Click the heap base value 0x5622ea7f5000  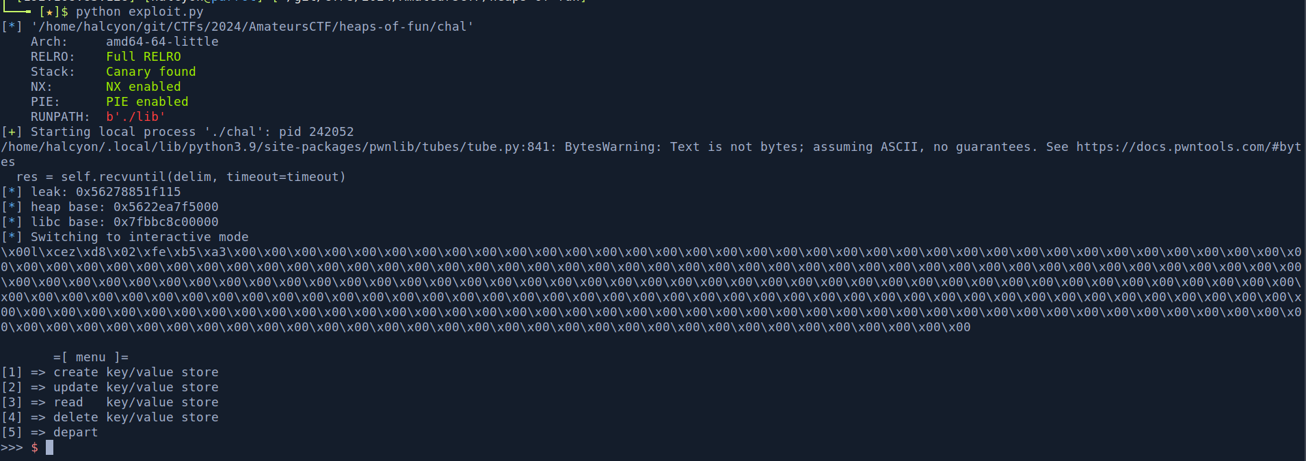click(165, 207)
